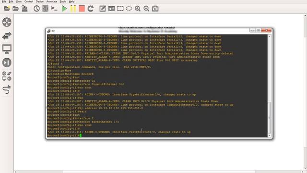307x173 pixels.
Task: Click the R2 terminal scrollbar down arrow
Action: pos(270,136)
